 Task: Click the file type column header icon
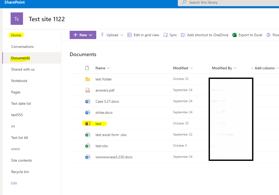pos(87,68)
